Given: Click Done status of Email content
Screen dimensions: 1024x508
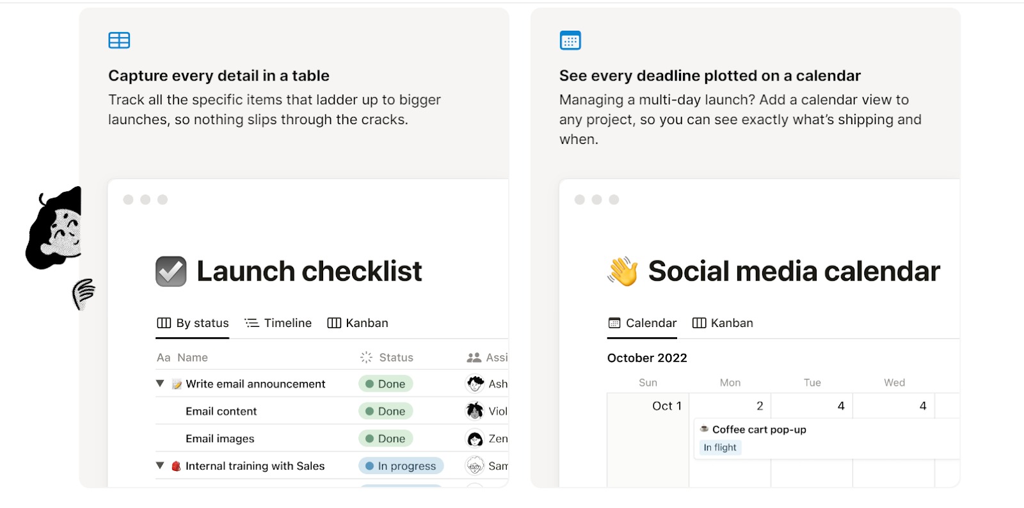Looking at the screenshot, I should click(x=385, y=411).
